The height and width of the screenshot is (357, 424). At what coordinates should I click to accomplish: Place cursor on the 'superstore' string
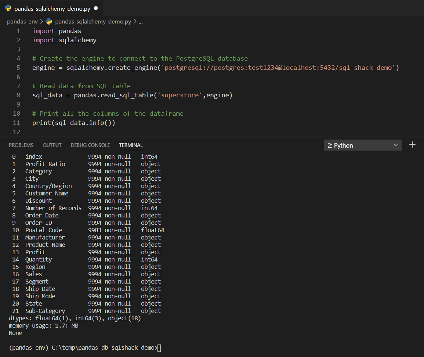click(x=180, y=95)
